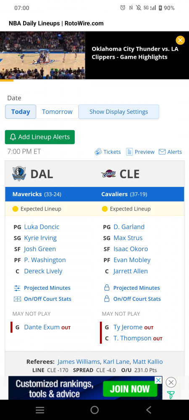This screenshot has height=420, width=189.
Task: Expand Show Display Settings
Action: [x=118, y=112]
